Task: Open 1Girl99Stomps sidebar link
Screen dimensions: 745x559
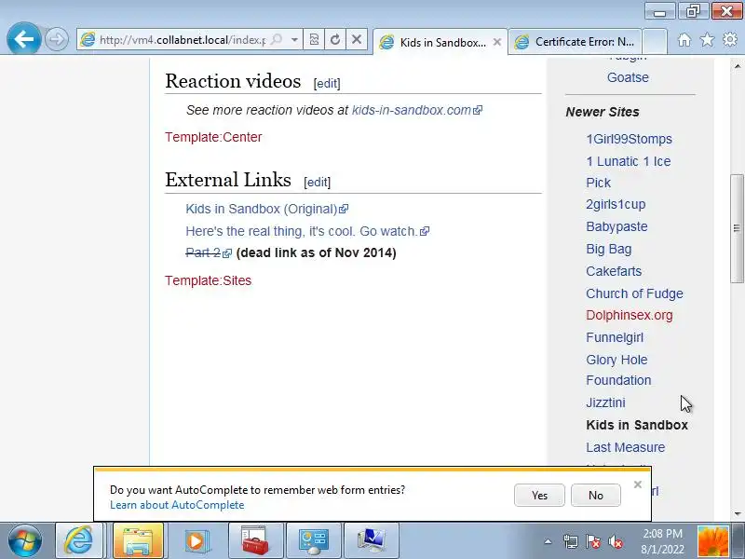Action: [x=630, y=139]
